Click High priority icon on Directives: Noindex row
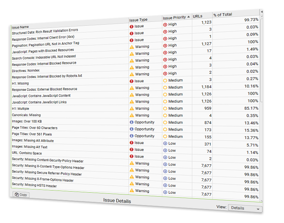 165,66
